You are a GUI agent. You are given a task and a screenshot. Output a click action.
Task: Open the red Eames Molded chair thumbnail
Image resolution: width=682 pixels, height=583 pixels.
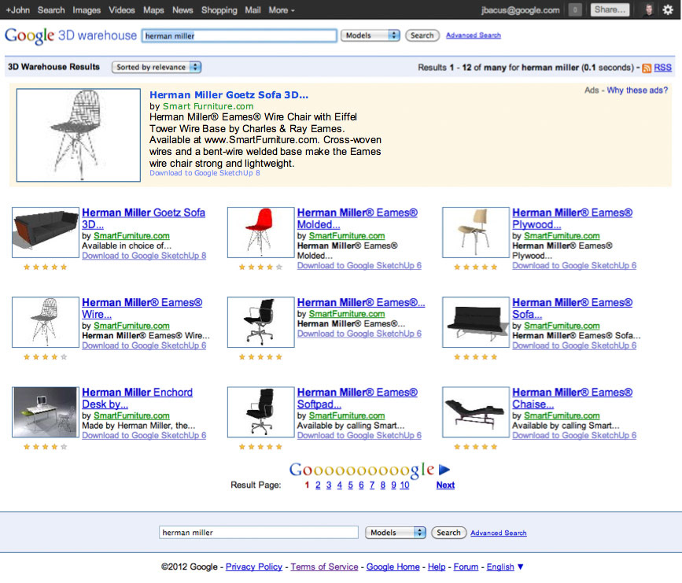[260, 232]
